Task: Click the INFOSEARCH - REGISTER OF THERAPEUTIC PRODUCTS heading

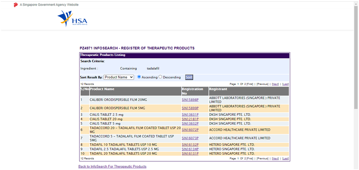Action: click(x=137, y=48)
